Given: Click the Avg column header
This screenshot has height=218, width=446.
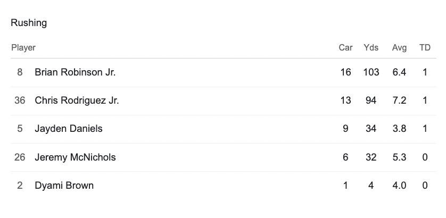Looking at the screenshot, I should coord(399,47).
